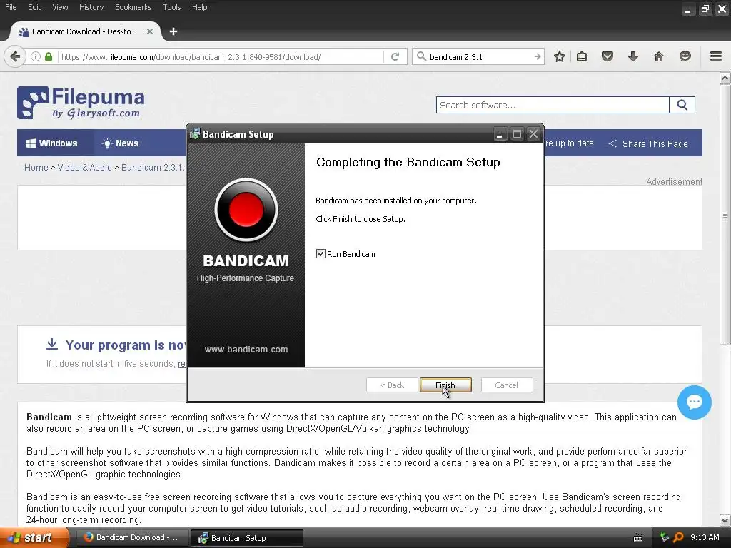Click the red Bandicam record logo

pyautogui.click(x=246, y=210)
